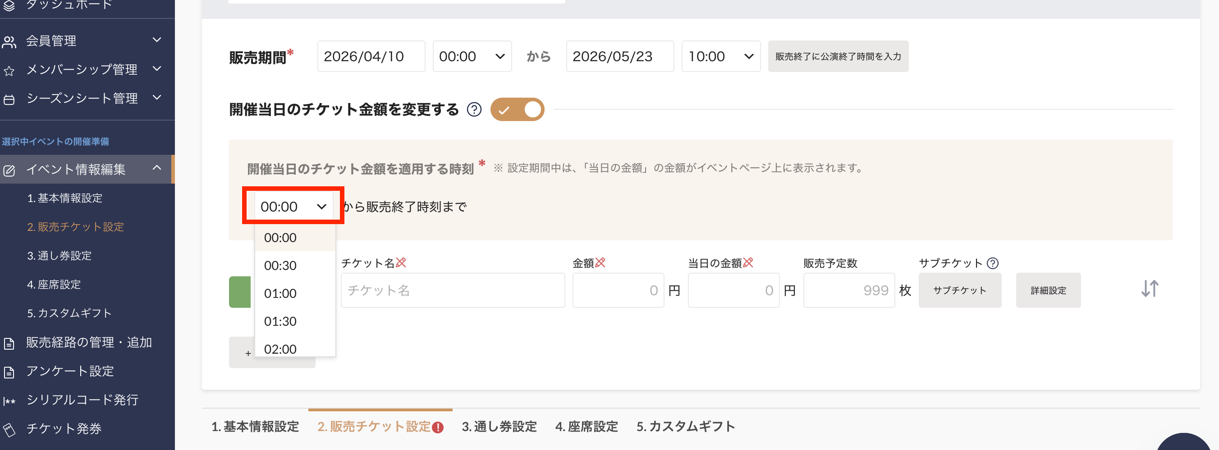
Task: Click the green ticket color swatch
Action: (240, 292)
